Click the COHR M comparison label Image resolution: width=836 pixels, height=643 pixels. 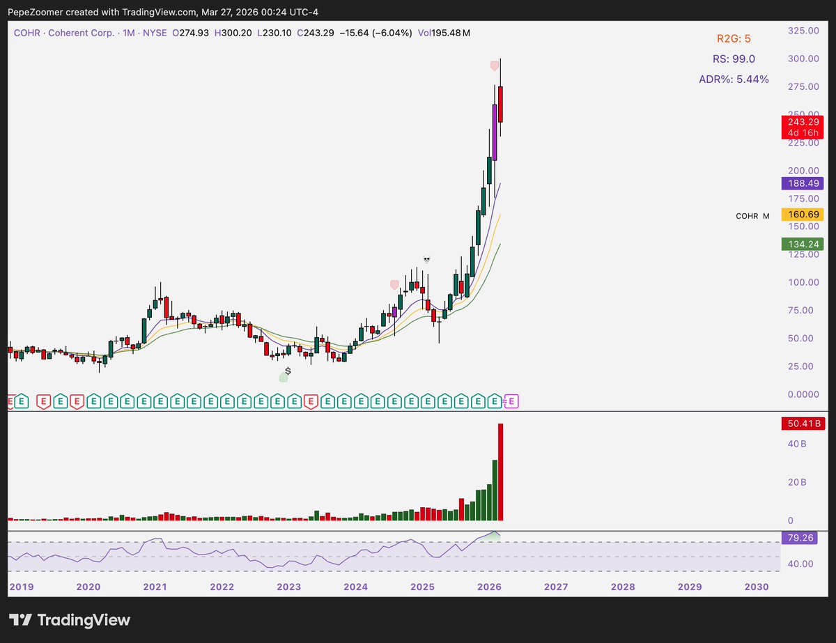click(752, 216)
